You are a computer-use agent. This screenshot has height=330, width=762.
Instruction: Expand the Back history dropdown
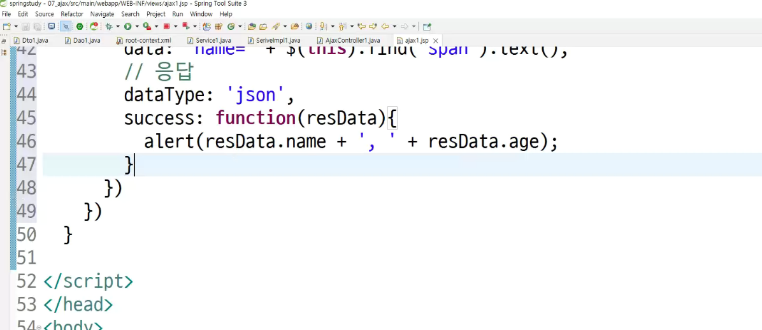(x=394, y=26)
